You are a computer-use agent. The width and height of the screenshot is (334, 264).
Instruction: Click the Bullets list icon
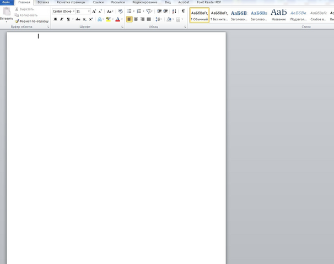coord(130,11)
